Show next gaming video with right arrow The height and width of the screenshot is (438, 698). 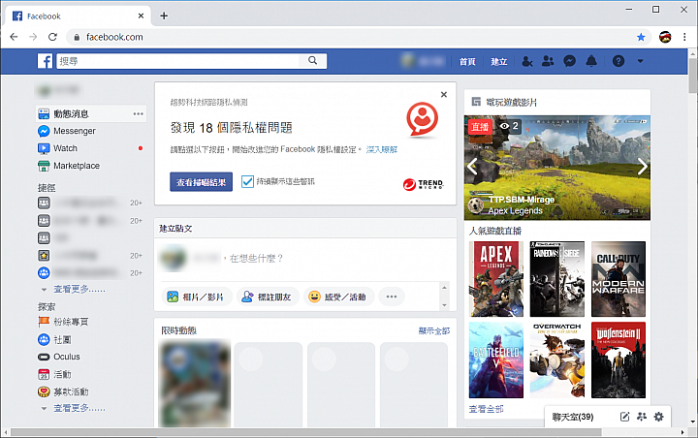(642, 167)
